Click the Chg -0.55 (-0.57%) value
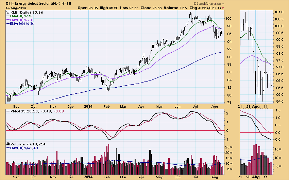The height and width of the screenshot is (180, 289). tap(205, 8)
